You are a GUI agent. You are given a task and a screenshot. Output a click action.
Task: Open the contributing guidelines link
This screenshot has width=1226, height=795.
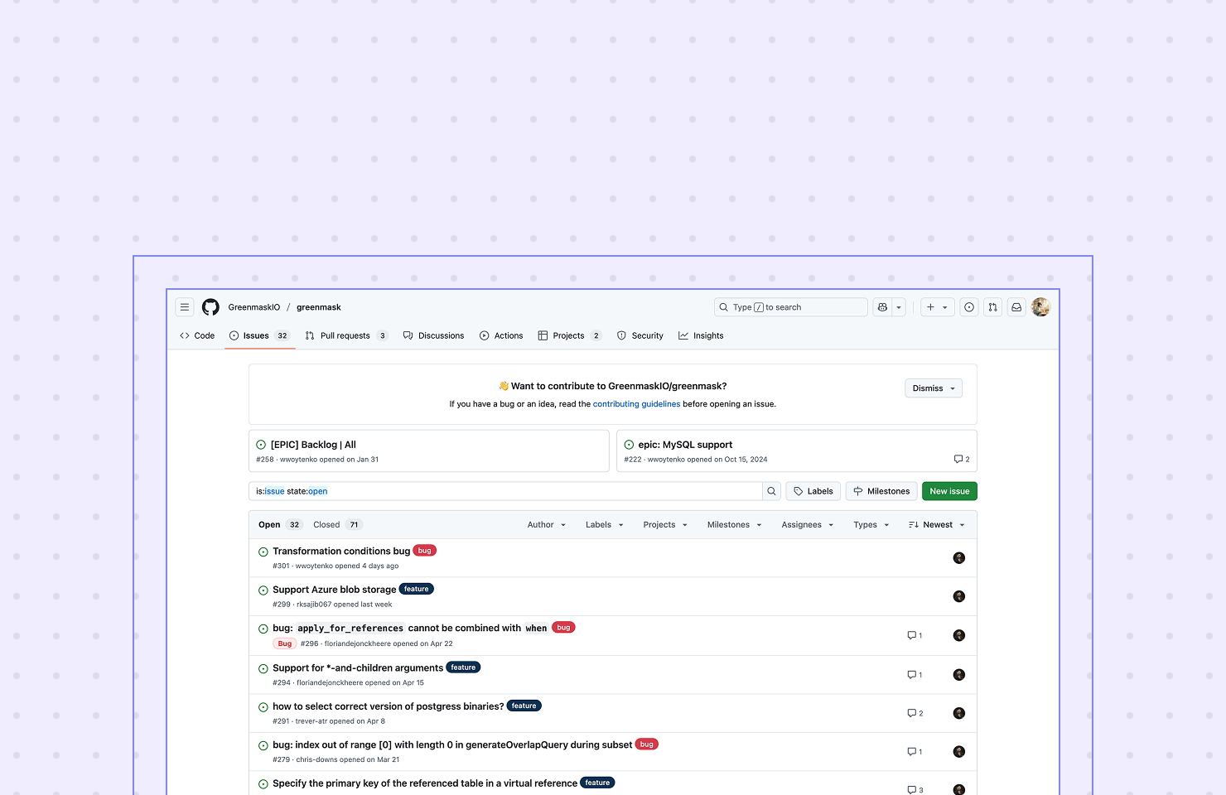point(636,404)
